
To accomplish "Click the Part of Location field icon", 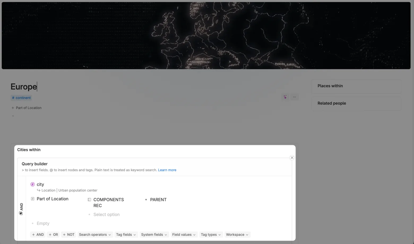I will tap(33, 199).
